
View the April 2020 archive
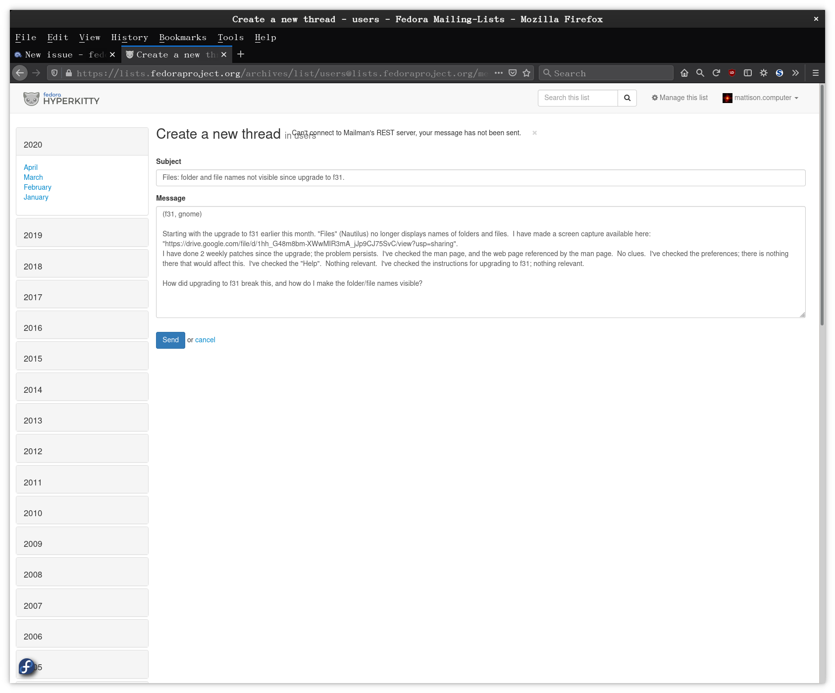(x=31, y=167)
